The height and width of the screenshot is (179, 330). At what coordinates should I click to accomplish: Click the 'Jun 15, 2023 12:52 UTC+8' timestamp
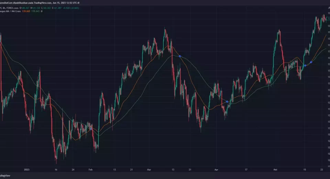[x=66, y=3]
